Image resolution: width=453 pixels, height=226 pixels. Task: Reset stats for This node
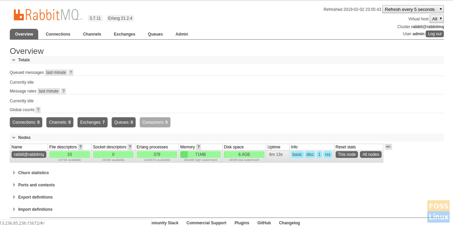click(347, 155)
